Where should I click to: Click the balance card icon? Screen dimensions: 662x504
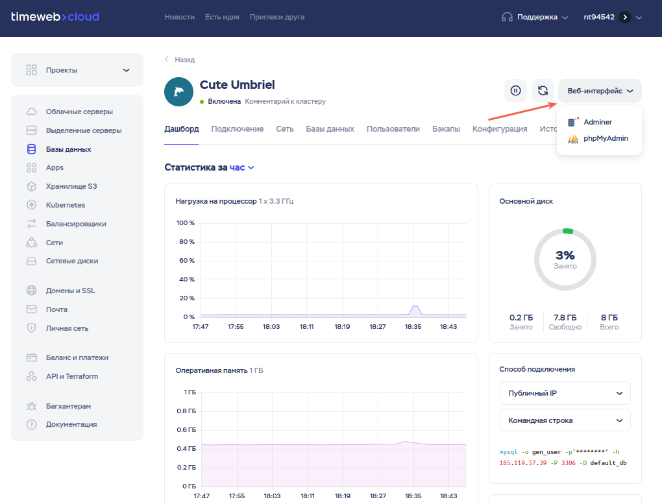31,357
